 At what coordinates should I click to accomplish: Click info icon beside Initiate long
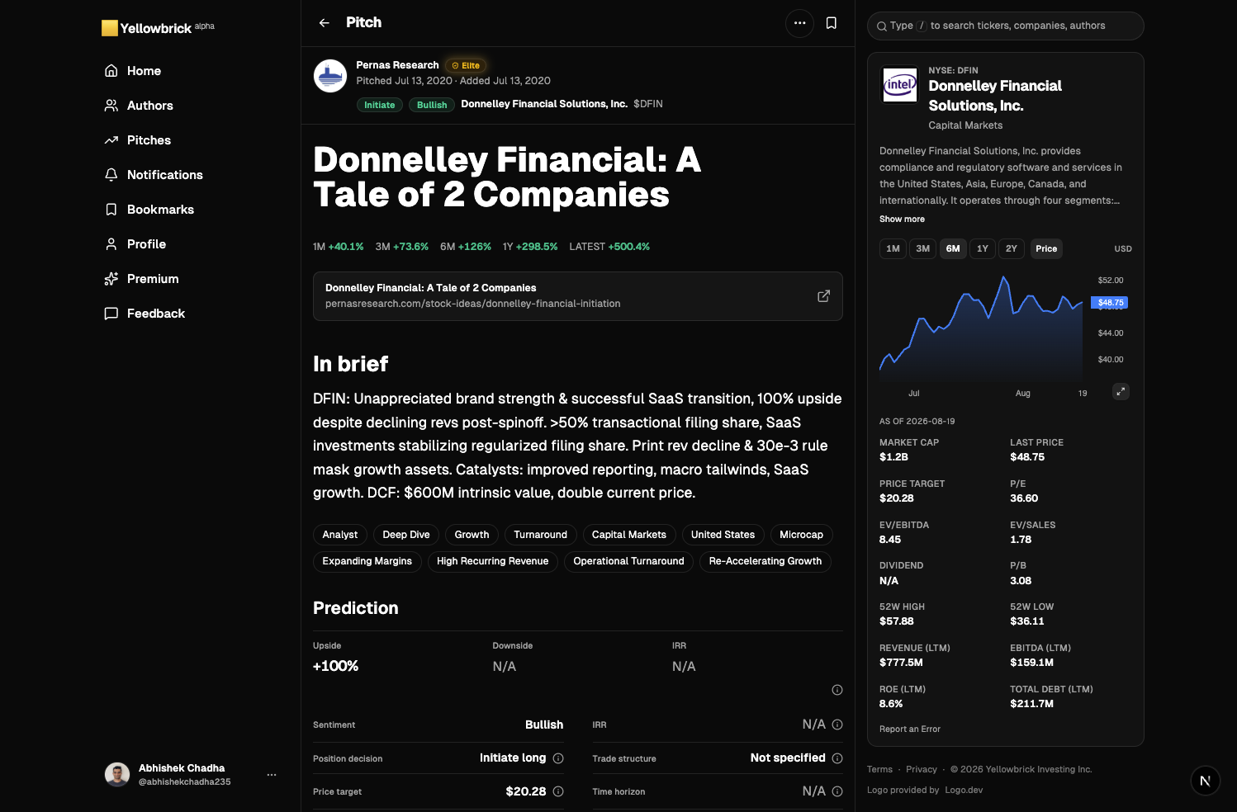click(x=558, y=758)
